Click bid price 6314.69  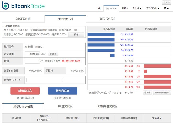point(129,82)
